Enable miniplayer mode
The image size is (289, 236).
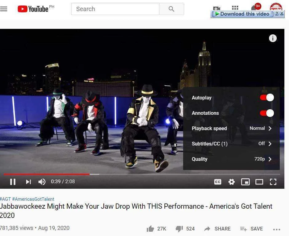click(245, 182)
